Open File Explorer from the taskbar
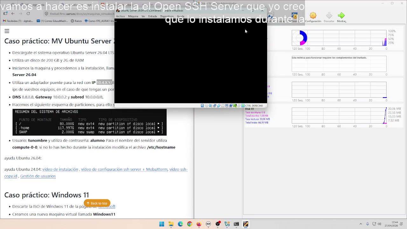This screenshot has height=229, width=407. (x=171, y=224)
